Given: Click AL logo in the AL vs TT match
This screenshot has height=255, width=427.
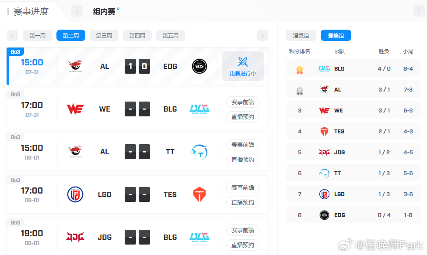Looking at the screenshot, I should click(75, 152).
